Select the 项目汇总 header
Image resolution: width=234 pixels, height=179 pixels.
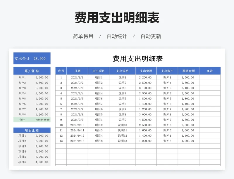point(32,130)
